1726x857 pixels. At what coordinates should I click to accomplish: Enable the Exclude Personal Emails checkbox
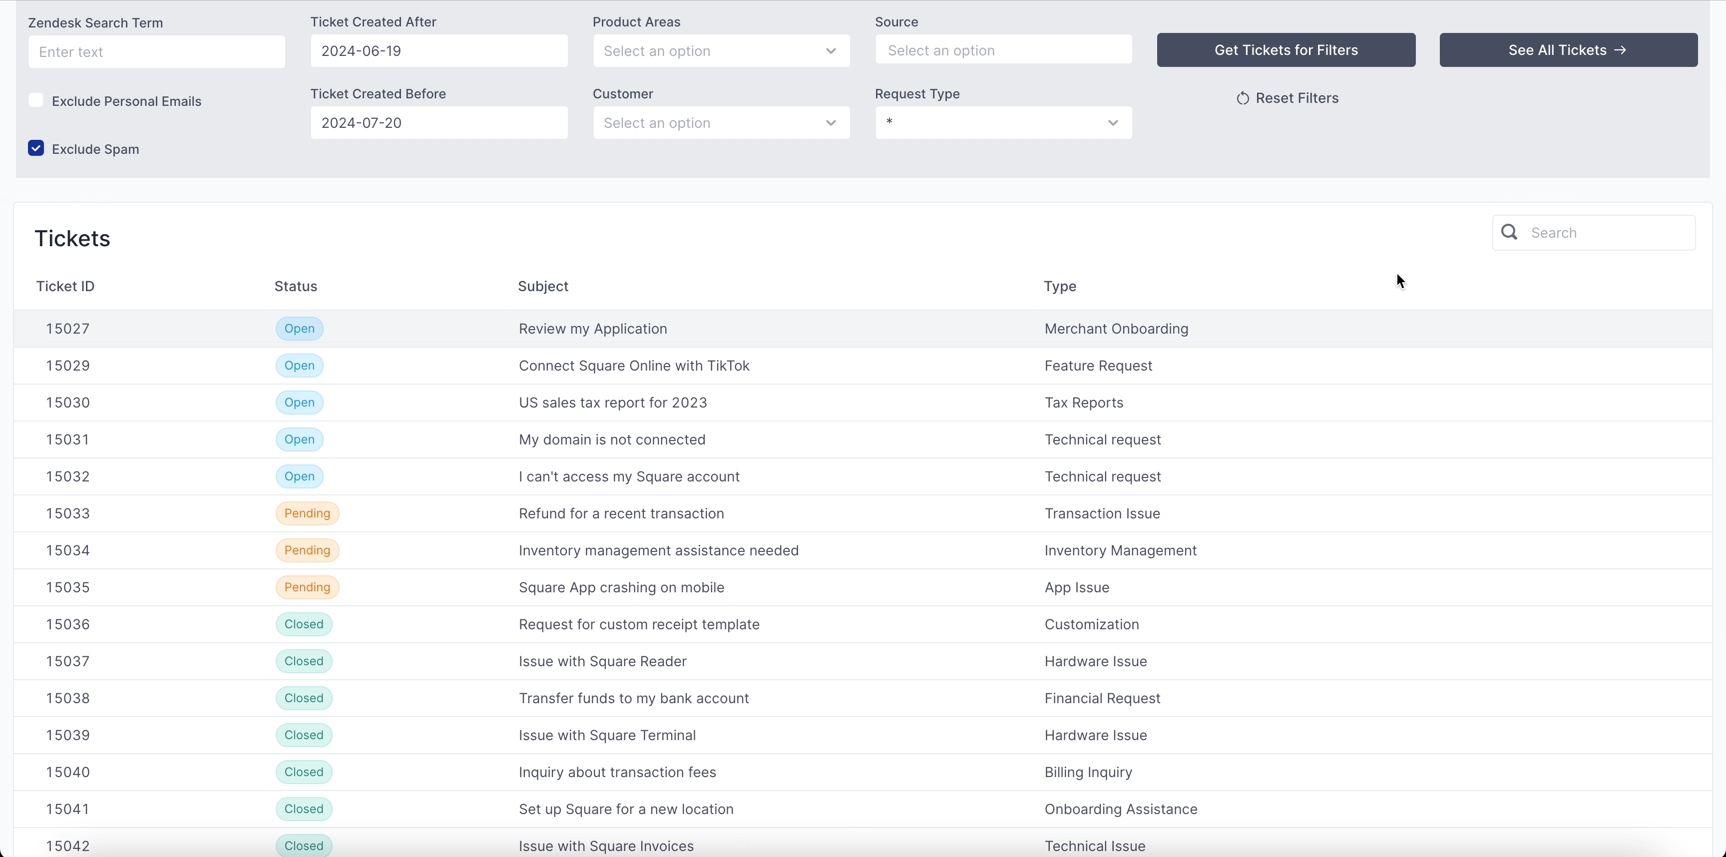point(36,100)
